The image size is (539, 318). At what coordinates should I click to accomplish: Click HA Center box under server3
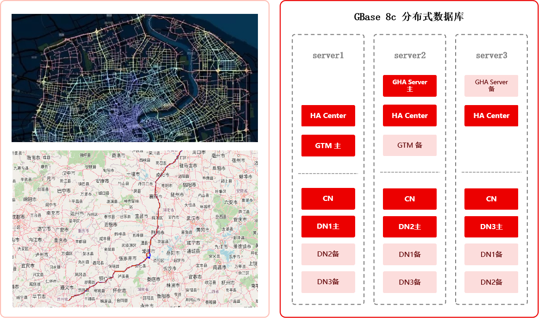click(491, 116)
